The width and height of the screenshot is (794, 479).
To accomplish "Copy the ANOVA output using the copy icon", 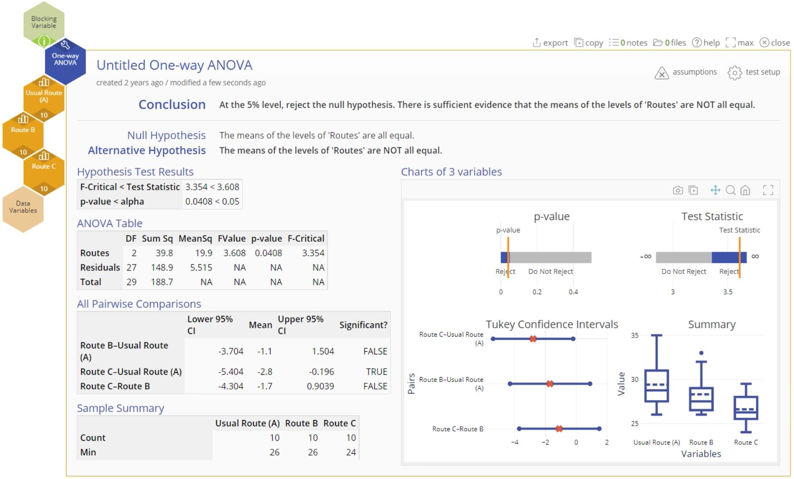I will click(579, 43).
